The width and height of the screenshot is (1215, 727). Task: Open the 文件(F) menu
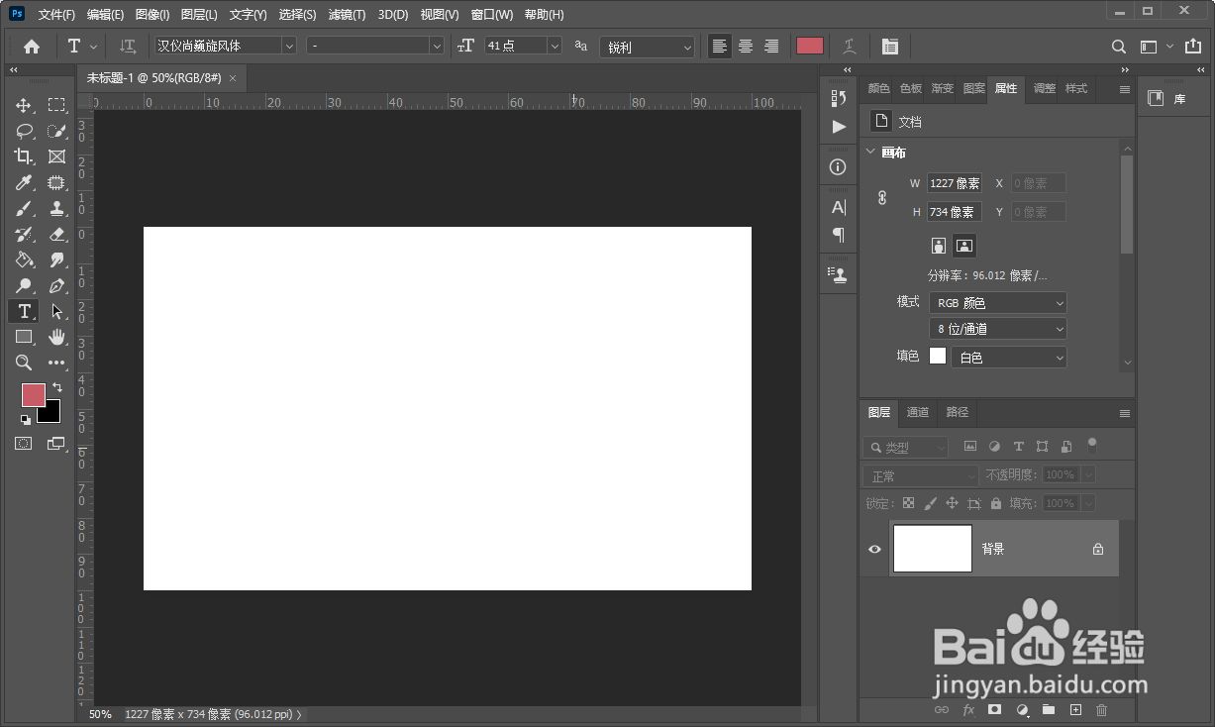tap(56, 15)
